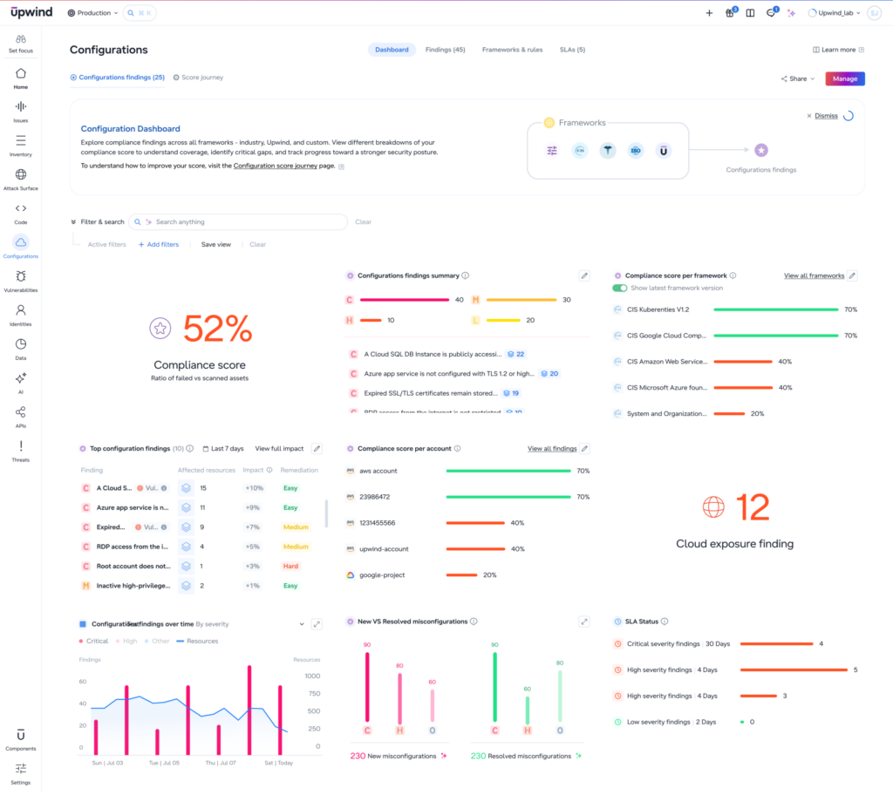
Task: Edit Top configuration findings widget
Action: coord(317,449)
